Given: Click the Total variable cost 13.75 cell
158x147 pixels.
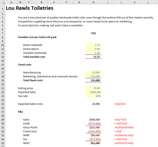Looking at the screenshot, I should [93, 57].
